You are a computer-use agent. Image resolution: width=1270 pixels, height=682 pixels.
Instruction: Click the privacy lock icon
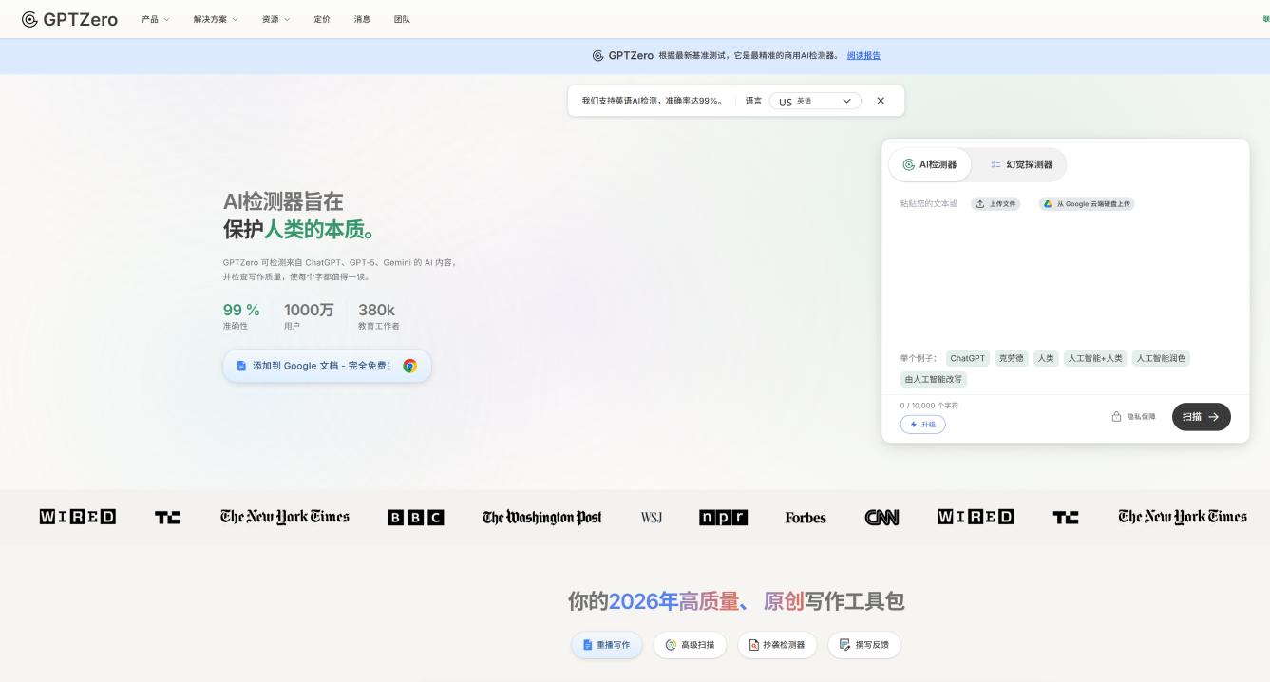(1117, 417)
